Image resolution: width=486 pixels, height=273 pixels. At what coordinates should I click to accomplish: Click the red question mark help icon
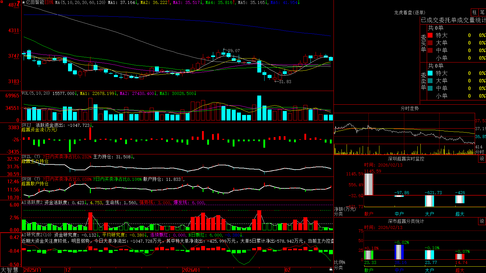19,2
